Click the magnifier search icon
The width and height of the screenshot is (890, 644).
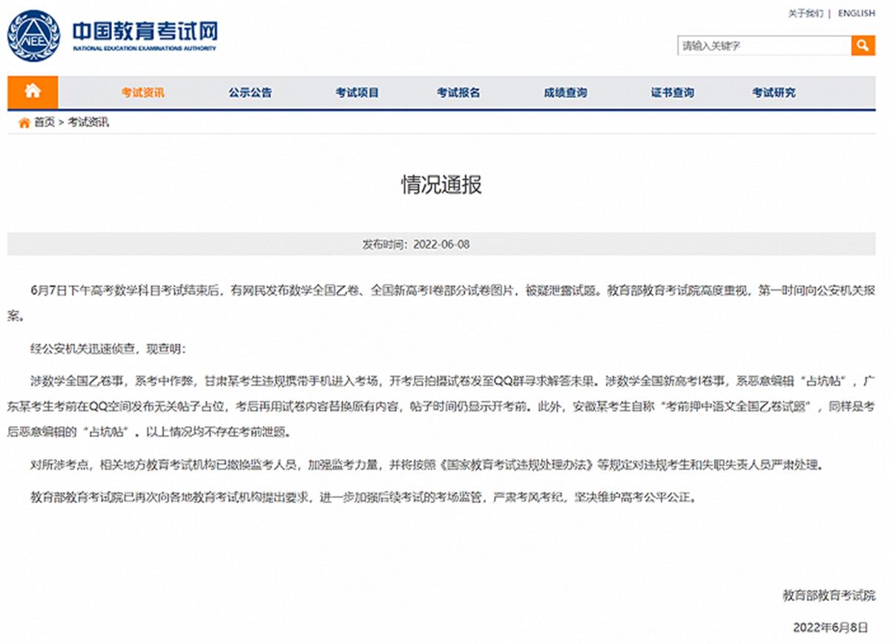pos(863,45)
